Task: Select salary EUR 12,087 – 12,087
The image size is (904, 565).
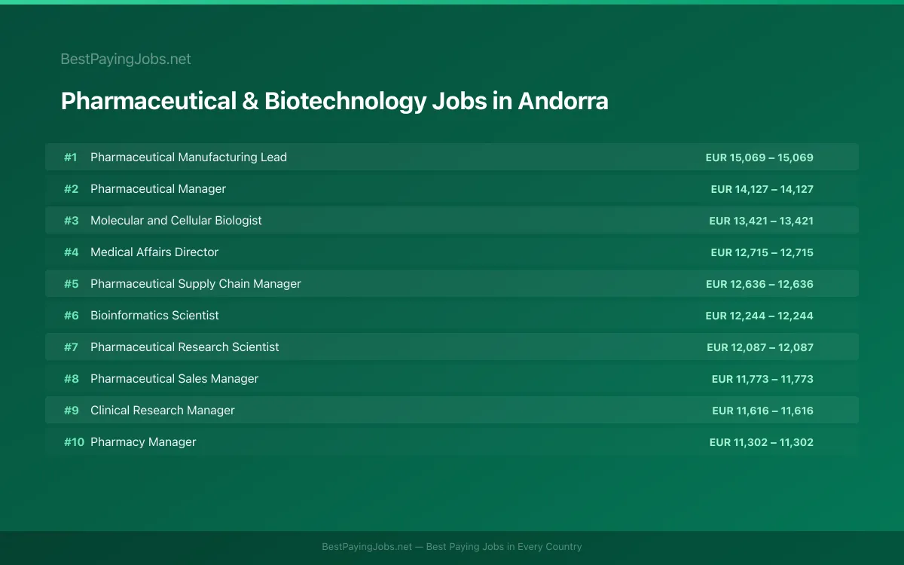Action: pyautogui.click(x=760, y=347)
